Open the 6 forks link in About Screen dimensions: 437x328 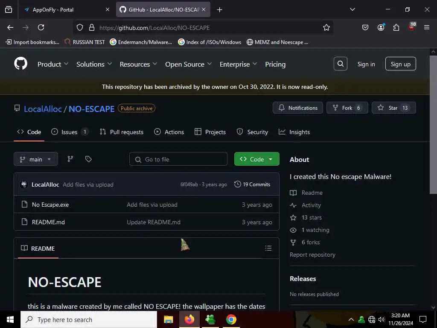[x=311, y=242]
